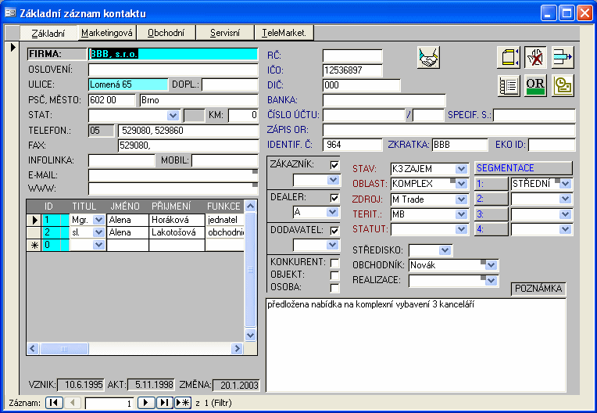The width and height of the screenshot is (597, 413).
Task: Open the REALIZACE dropdown
Action: [x=492, y=281]
